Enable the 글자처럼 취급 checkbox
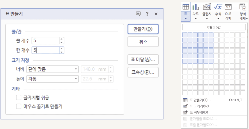Viewport: 249px width, 129px height. pyautogui.click(x=19, y=97)
